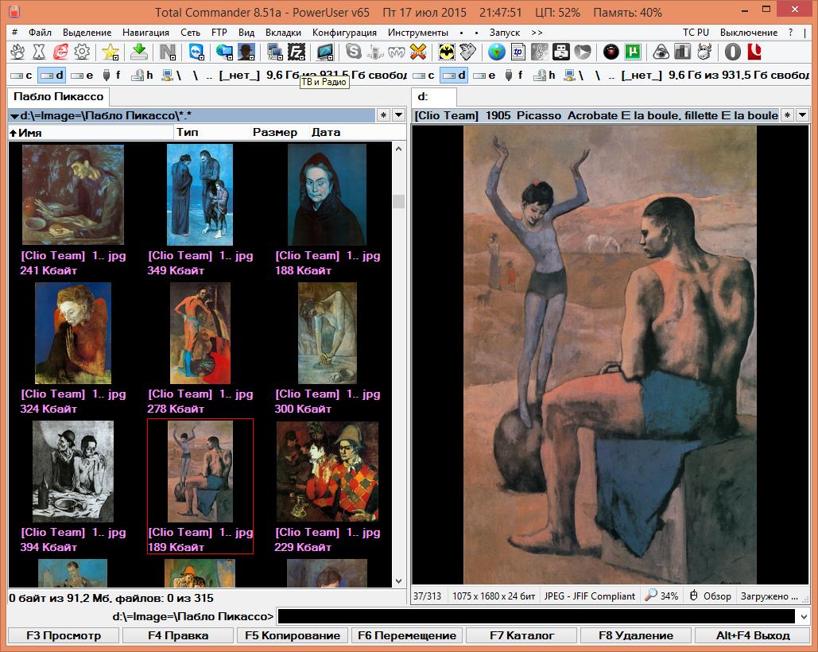The height and width of the screenshot is (652, 818).
Task: Click the Internet Explorer toolbar icon
Action: coord(60,52)
